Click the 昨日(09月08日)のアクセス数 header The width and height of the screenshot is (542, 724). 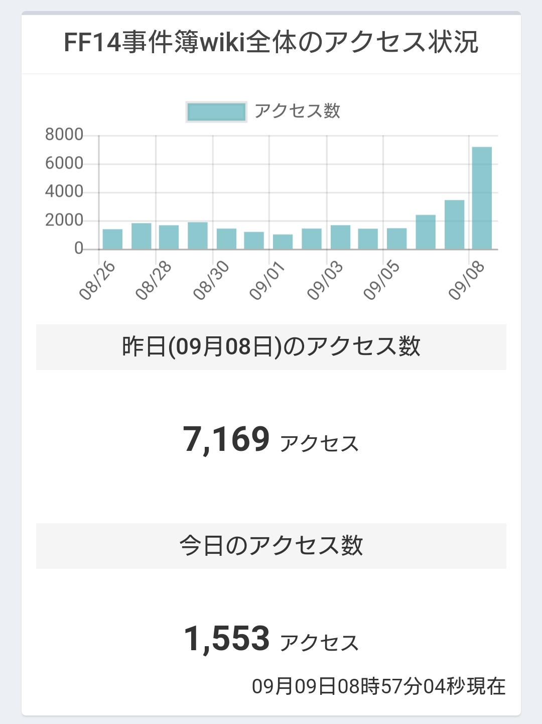click(271, 347)
